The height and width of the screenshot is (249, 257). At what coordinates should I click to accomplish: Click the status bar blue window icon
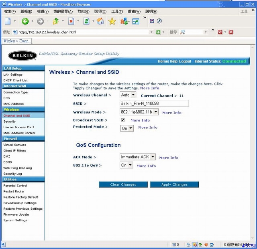click(212, 245)
